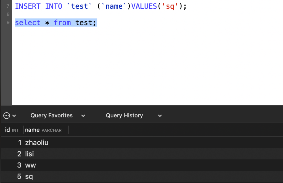Click the highlighted select * from test query

tap(56, 23)
